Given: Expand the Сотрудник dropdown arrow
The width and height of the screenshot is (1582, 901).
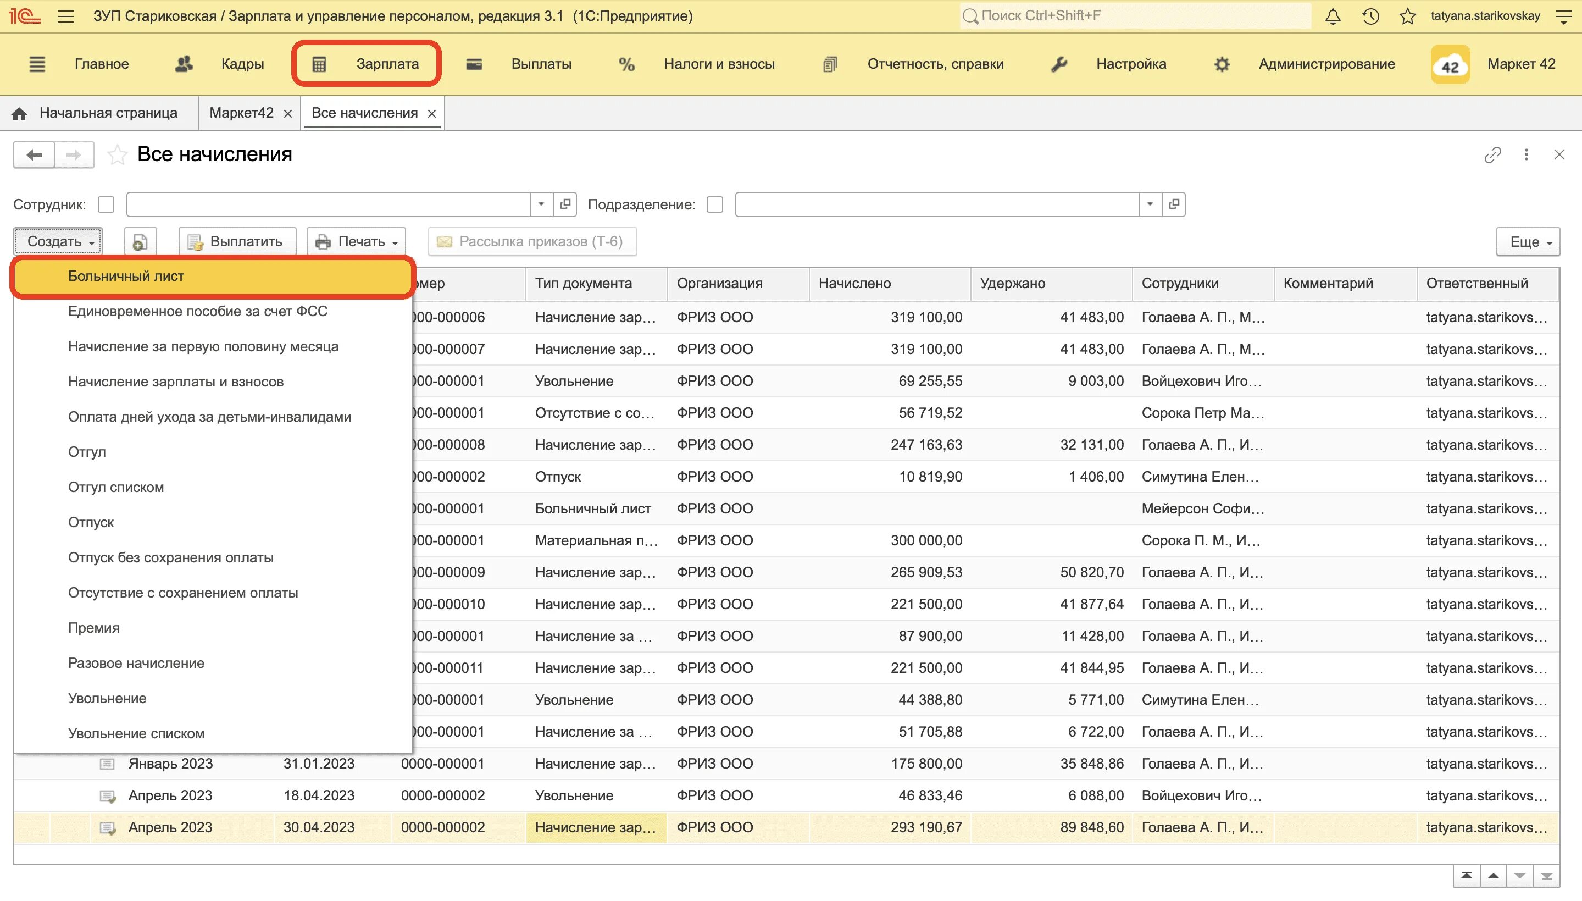Looking at the screenshot, I should 541,204.
